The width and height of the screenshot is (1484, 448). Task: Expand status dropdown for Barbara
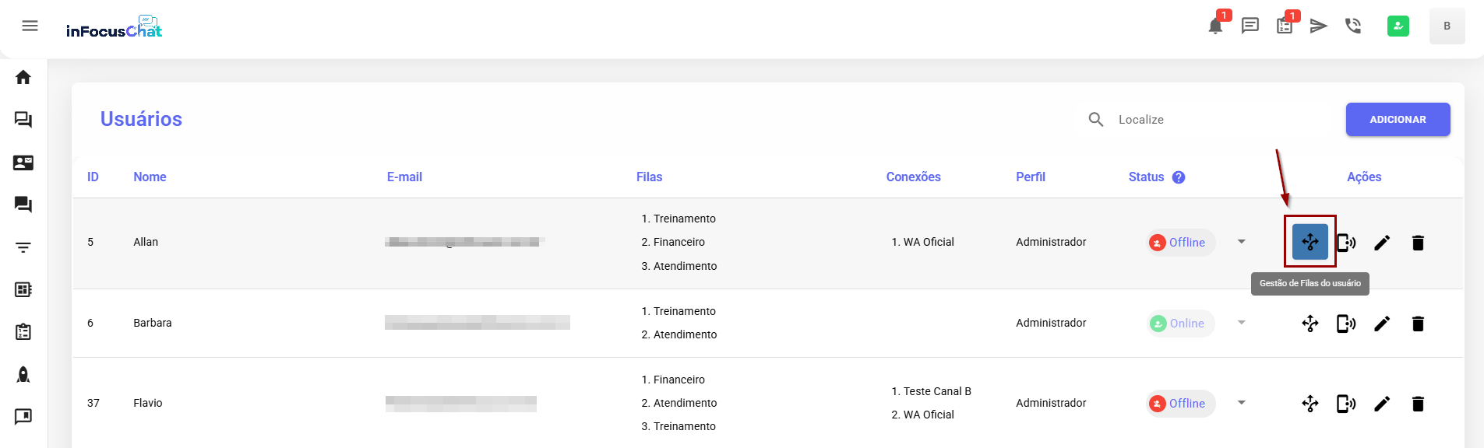coord(1241,323)
